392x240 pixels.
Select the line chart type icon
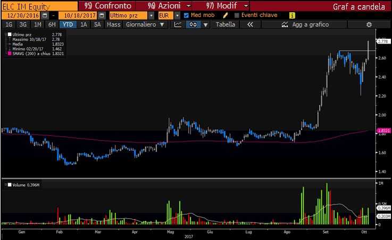click(178, 24)
